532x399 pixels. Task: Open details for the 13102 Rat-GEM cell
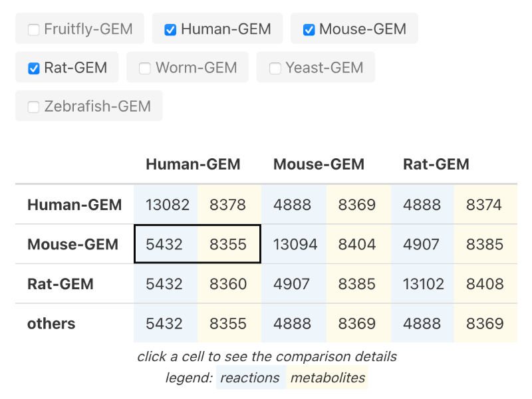pos(422,284)
